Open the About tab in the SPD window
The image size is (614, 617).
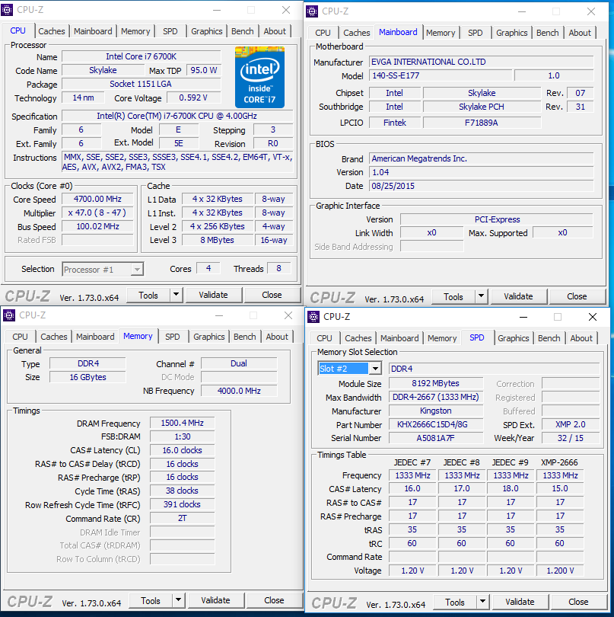tap(581, 338)
